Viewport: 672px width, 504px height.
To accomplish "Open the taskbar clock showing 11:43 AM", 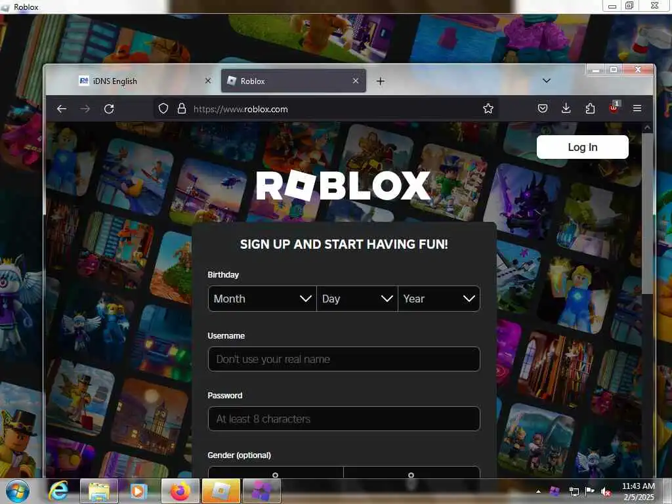I will tap(638, 491).
